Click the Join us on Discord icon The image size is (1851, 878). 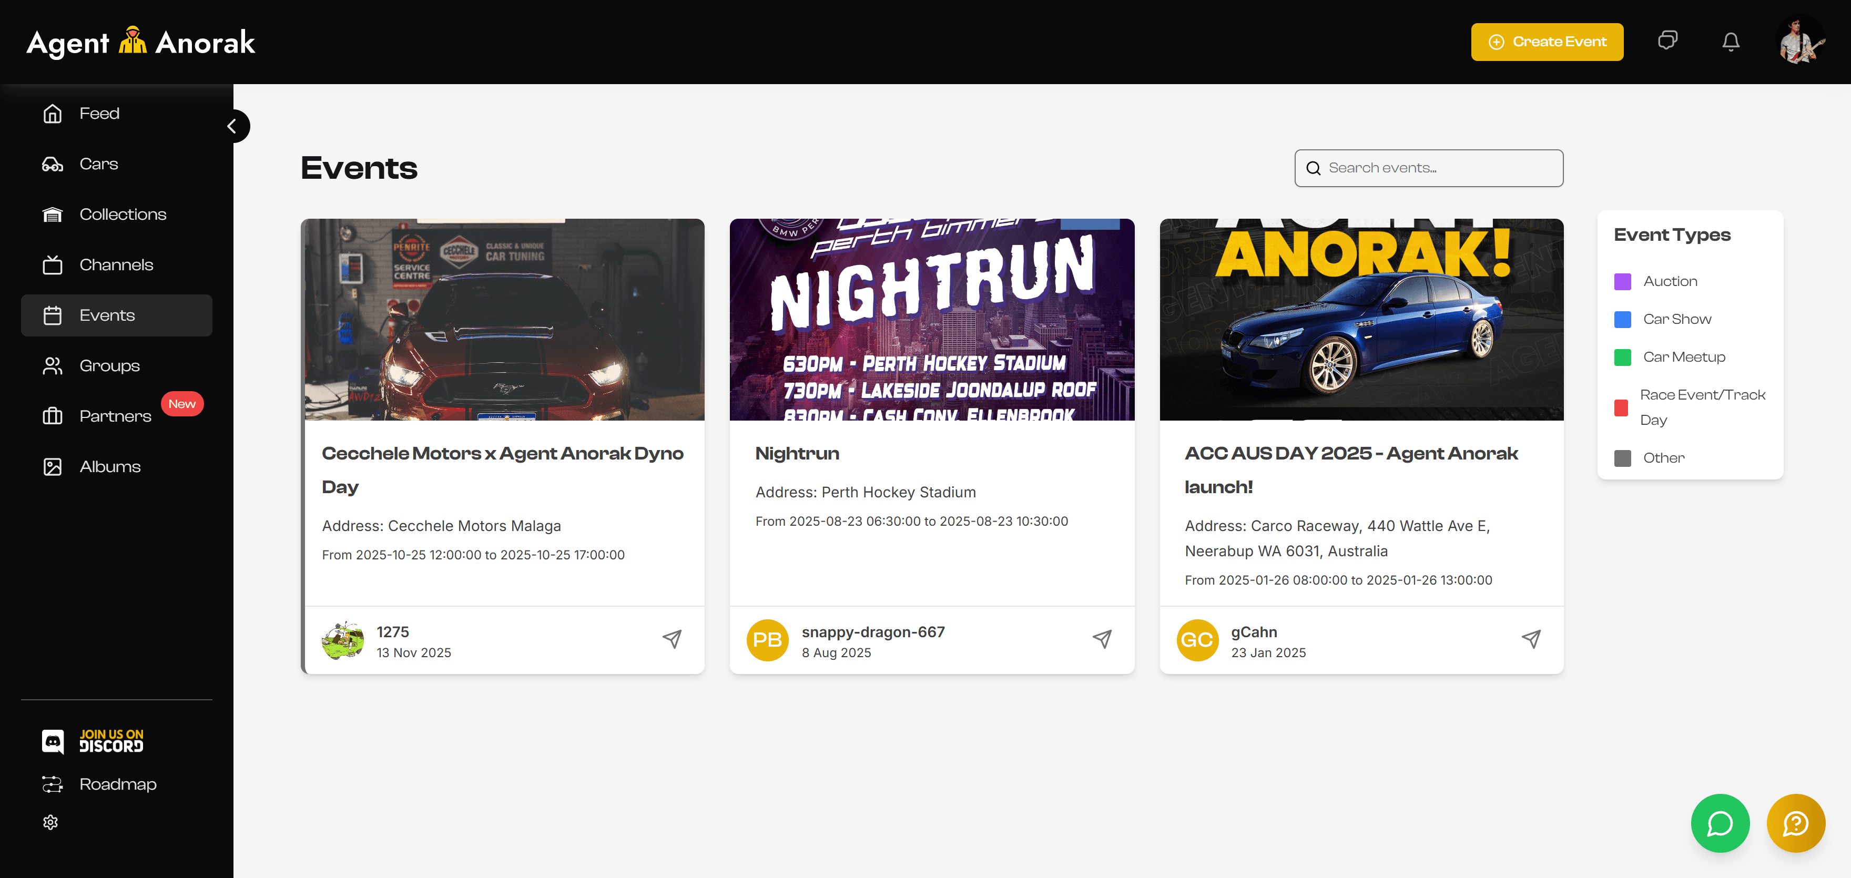pos(53,741)
